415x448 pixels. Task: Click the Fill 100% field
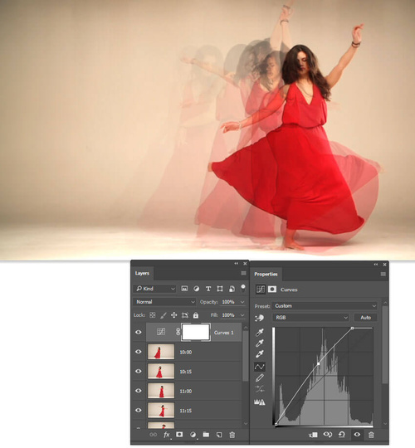tap(228, 315)
